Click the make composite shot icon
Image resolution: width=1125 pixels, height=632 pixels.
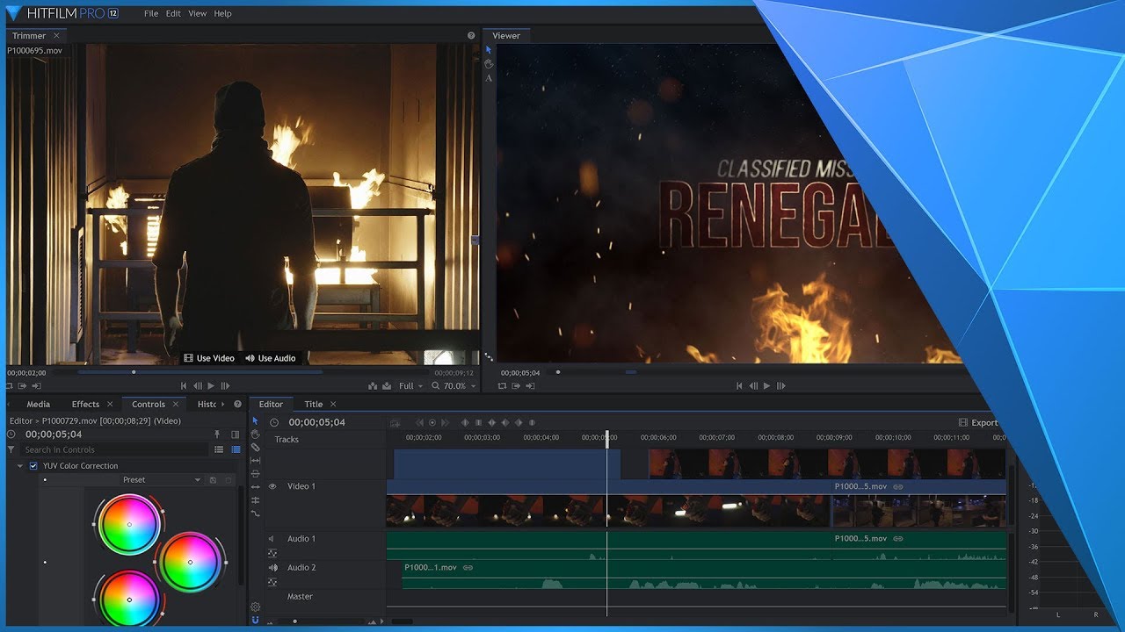(x=395, y=423)
